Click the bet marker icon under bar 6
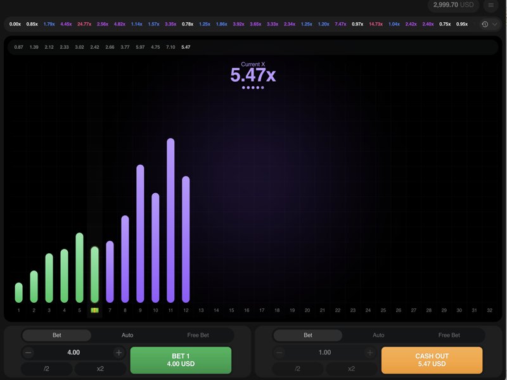507x380 pixels. (94, 310)
